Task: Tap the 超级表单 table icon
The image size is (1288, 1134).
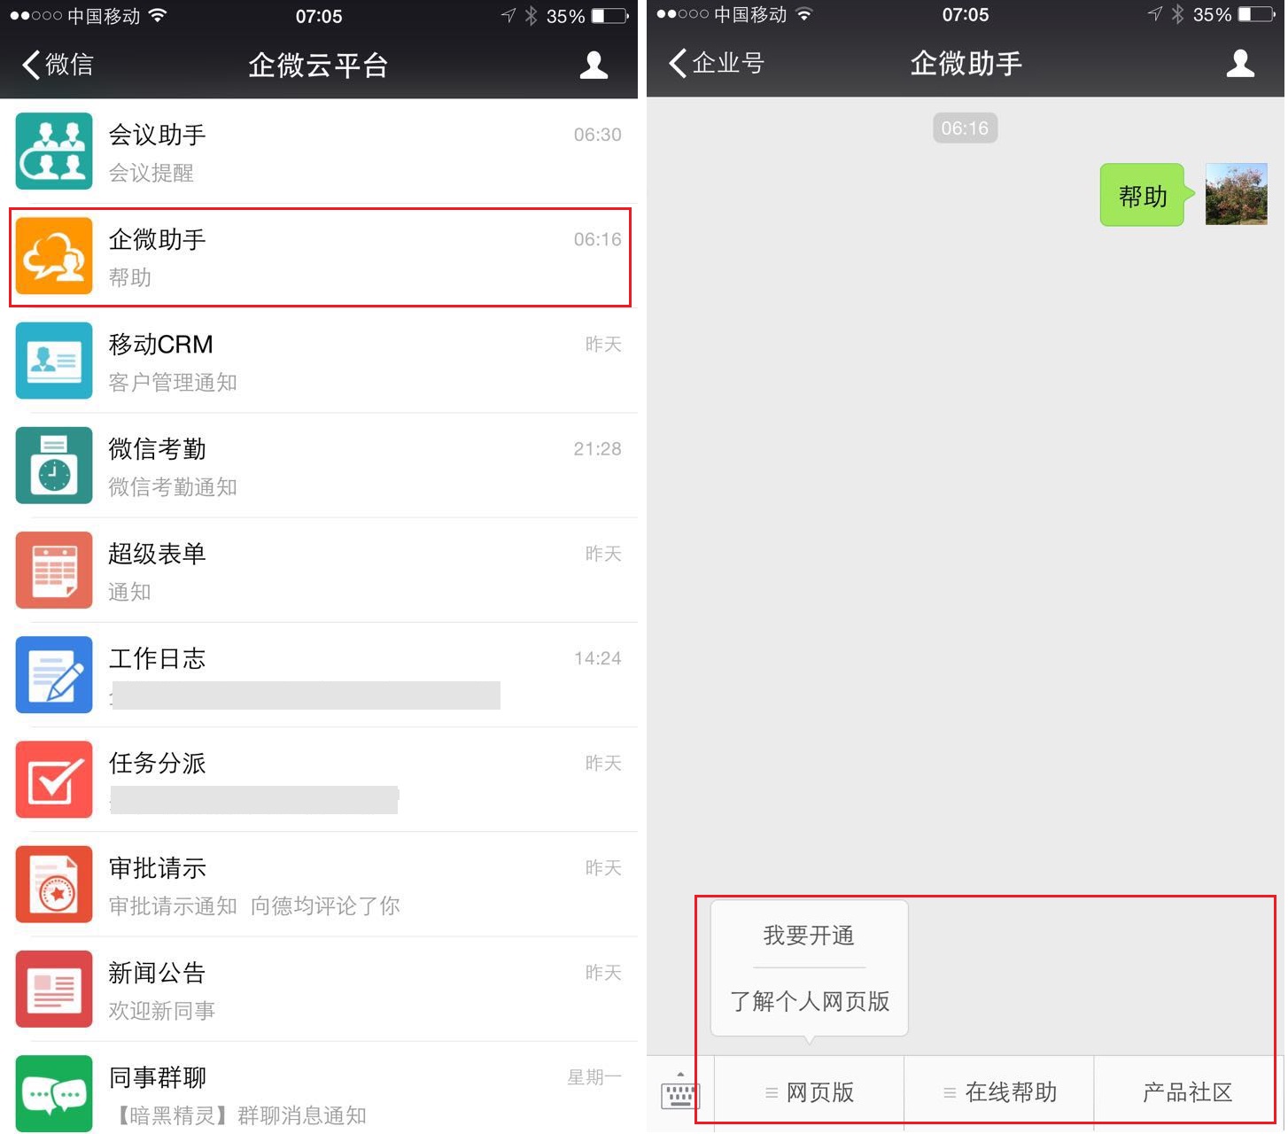Action: [54, 570]
